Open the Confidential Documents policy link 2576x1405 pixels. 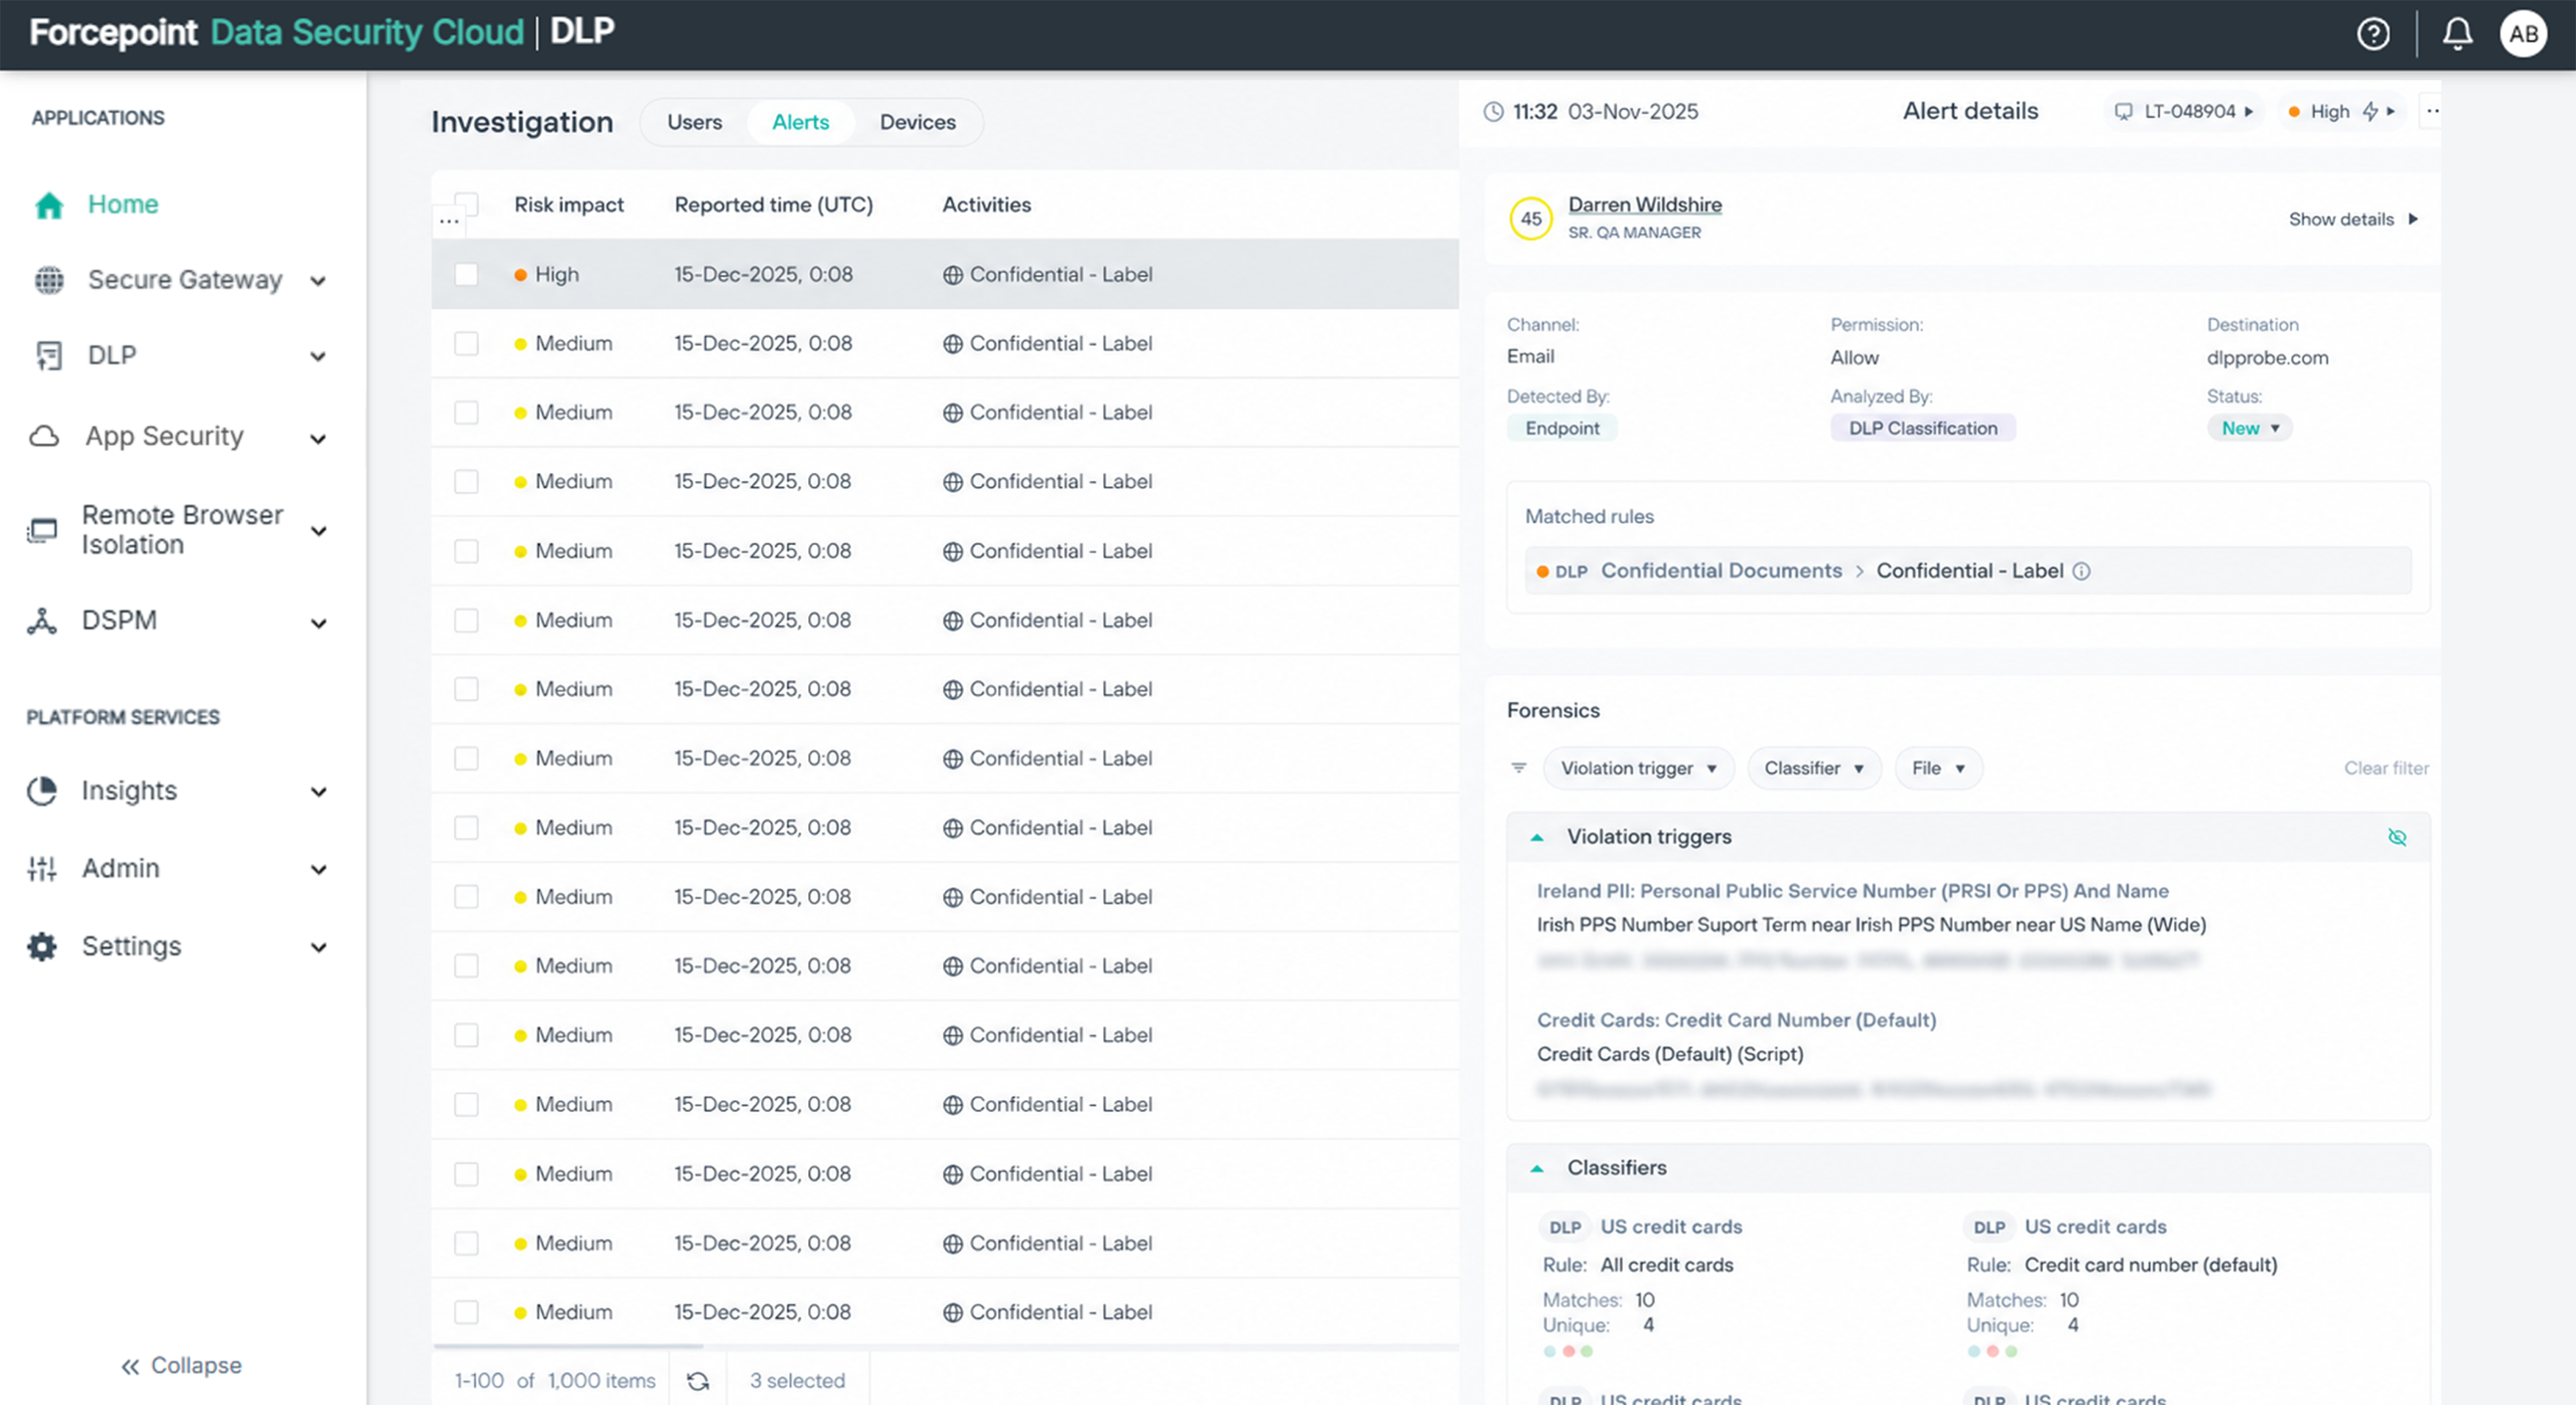point(1720,571)
